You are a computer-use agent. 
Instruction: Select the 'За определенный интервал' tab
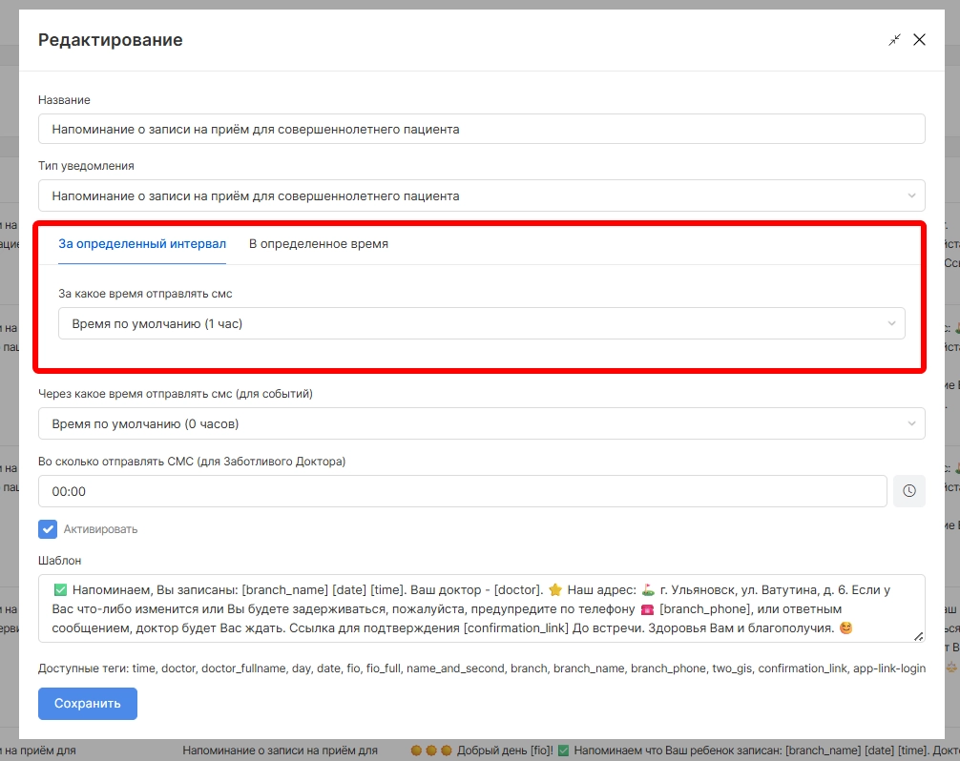[142, 244]
